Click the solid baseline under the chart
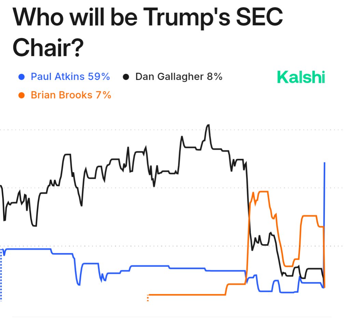The image size is (344, 322). click(x=171, y=317)
